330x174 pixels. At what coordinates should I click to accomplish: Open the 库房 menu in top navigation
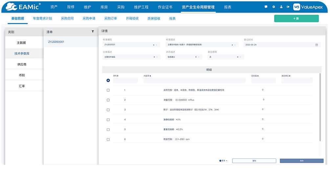pos(104,7)
